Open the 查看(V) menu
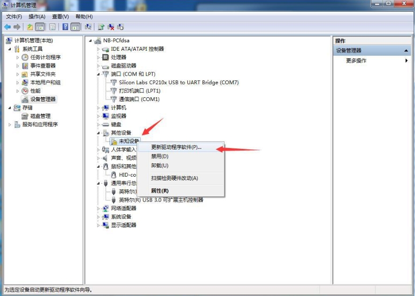This screenshot has height=296, width=415. pos(61,16)
